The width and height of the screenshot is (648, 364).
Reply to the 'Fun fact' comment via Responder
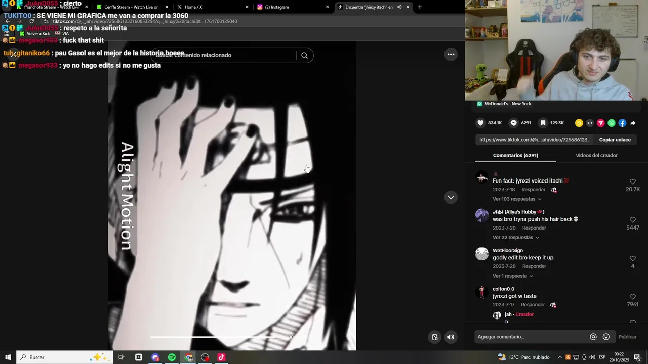pyautogui.click(x=533, y=190)
